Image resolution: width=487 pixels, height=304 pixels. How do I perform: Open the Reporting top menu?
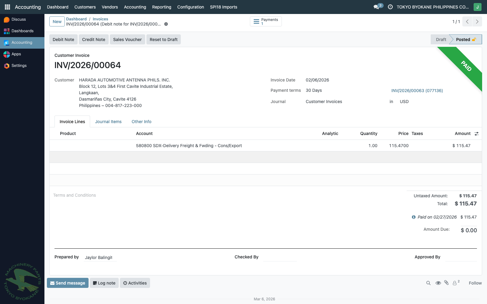click(x=162, y=7)
